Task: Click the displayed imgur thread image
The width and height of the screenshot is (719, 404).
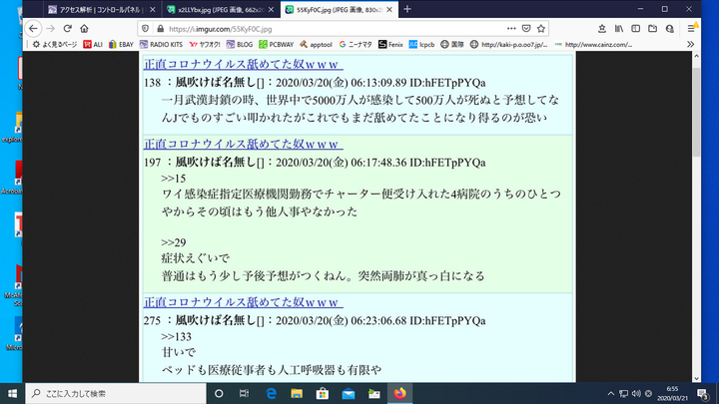Action: pos(358,217)
